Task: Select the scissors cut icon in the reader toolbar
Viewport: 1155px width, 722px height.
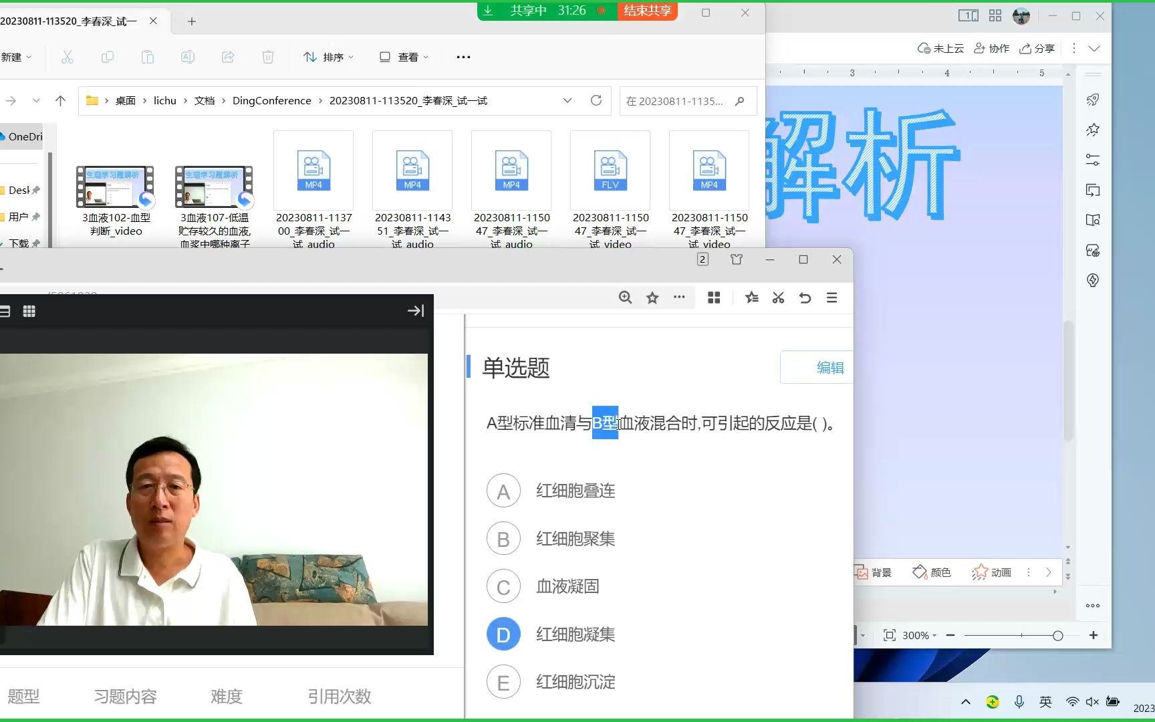Action: click(x=778, y=297)
